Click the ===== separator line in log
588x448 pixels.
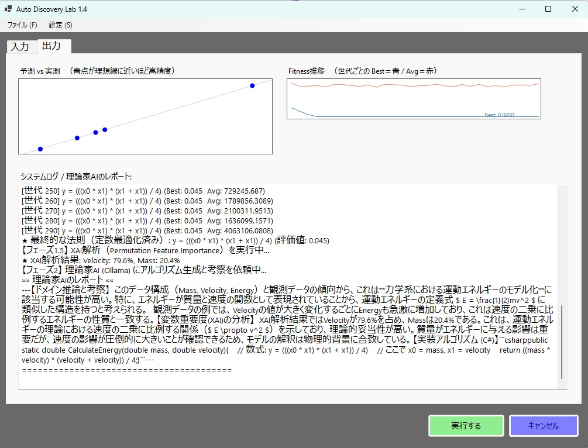point(127,370)
